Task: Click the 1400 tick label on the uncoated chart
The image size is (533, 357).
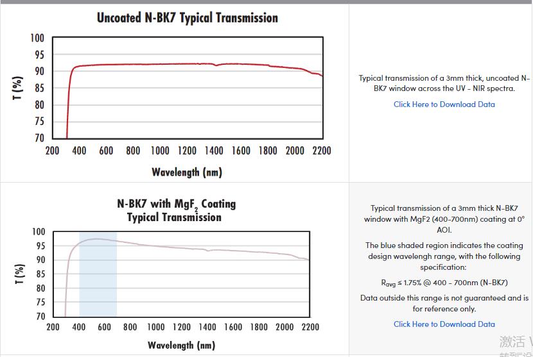Action: (x=214, y=151)
